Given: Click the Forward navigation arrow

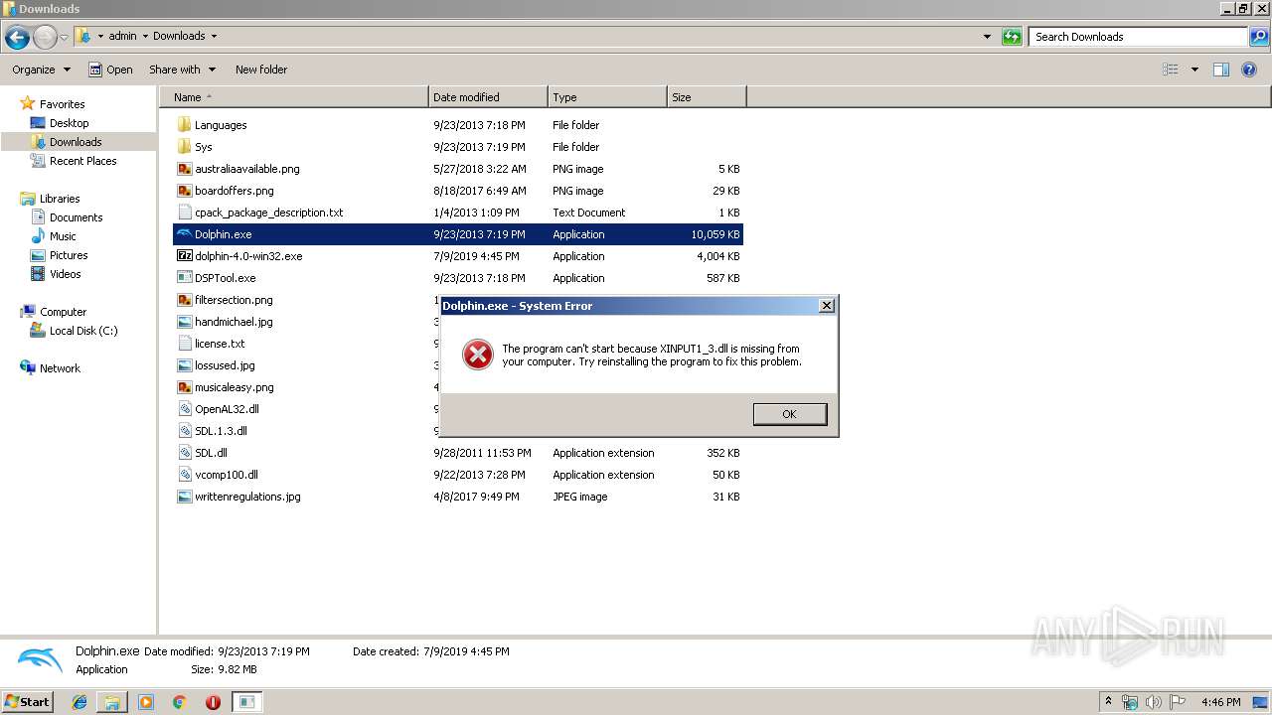Looking at the screenshot, I should (x=45, y=38).
